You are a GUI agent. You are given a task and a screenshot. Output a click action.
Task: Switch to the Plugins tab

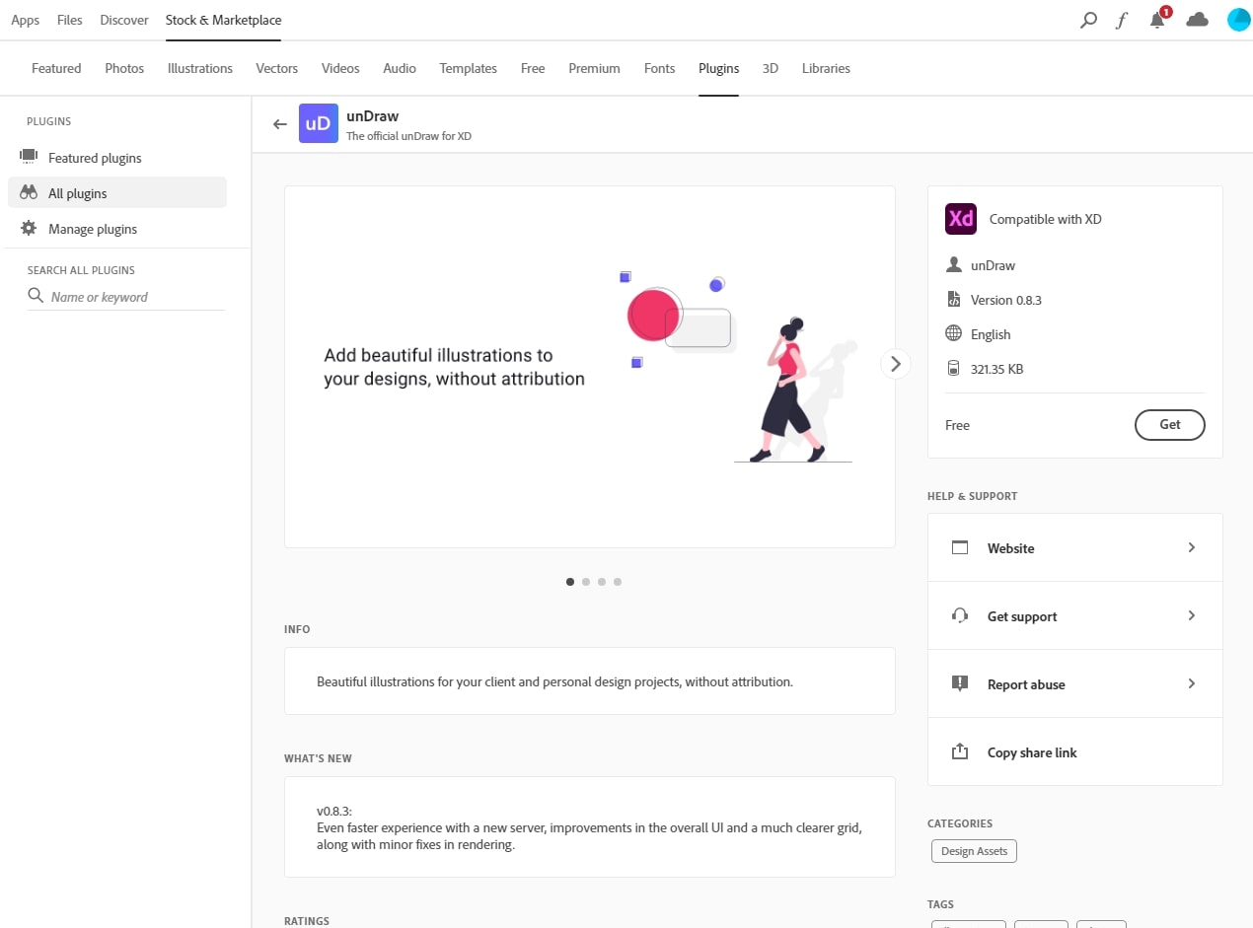[x=718, y=68]
